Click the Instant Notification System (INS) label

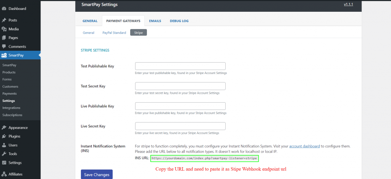(x=103, y=148)
